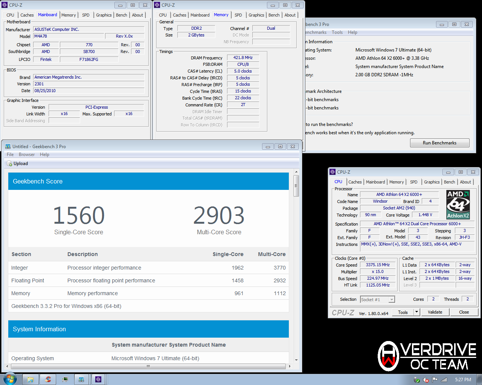482x385 pixels.
Task: Click the Geekbench horizontal scrollbar thumb
Action: tap(148, 366)
